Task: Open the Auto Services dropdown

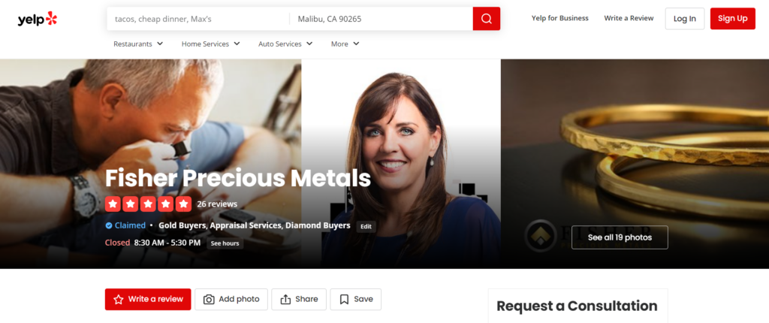Action: [285, 44]
